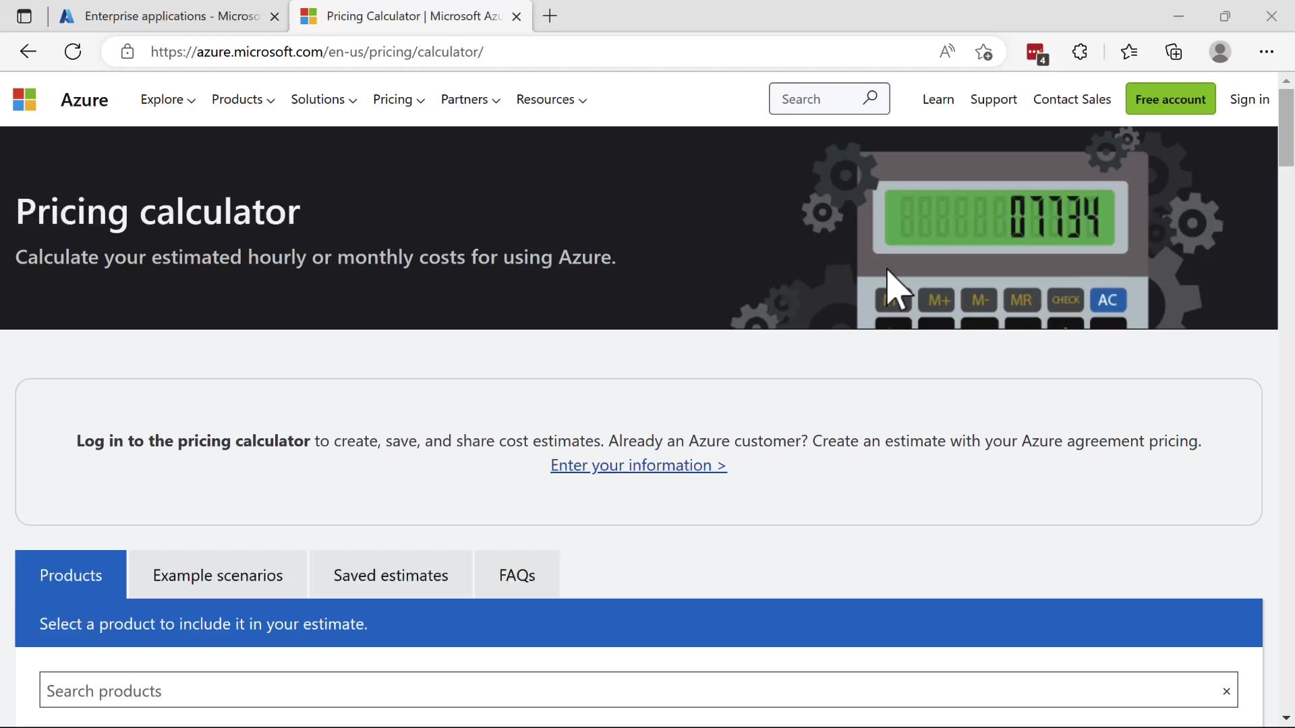This screenshot has height=728, width=1295.
Task: Open the browser Extensions puzzle icon
Action: click(1080, 52)
